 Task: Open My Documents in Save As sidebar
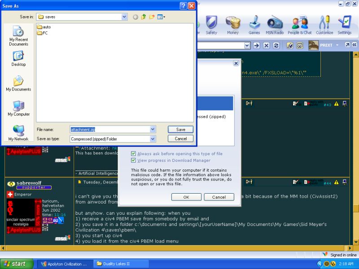18,83
